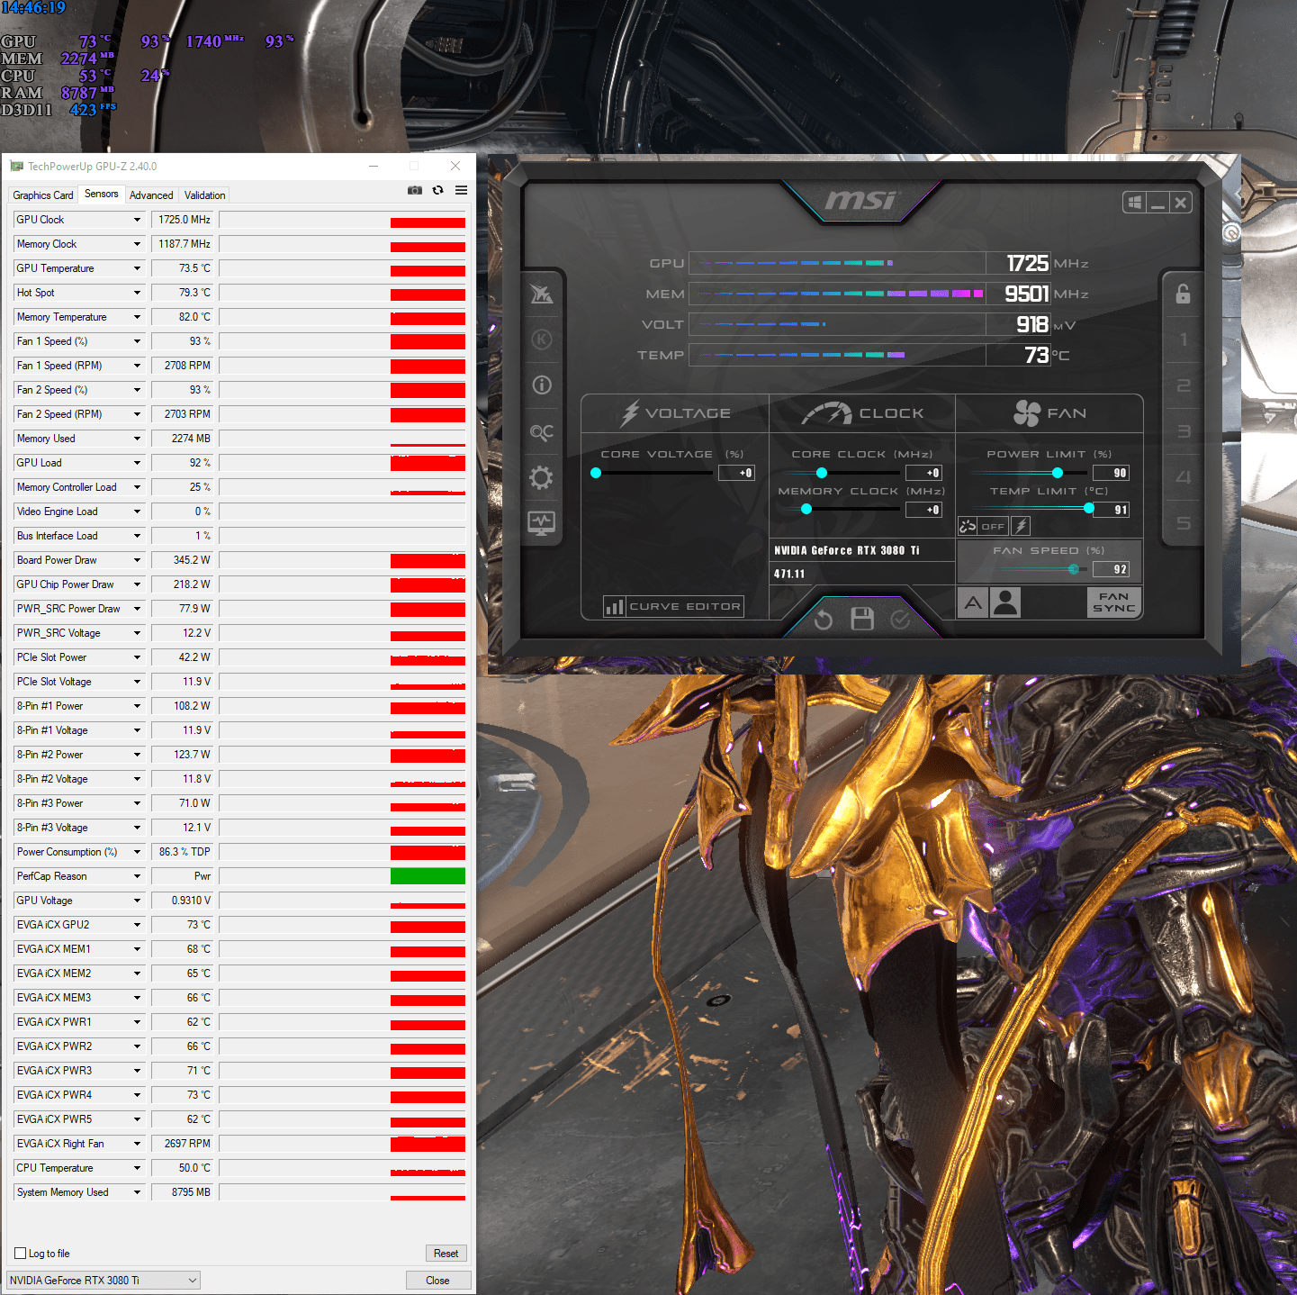1297x1295 pixels.
Task: Click Afterburner memory clock +0 input field
Action: tap(923, 510)
